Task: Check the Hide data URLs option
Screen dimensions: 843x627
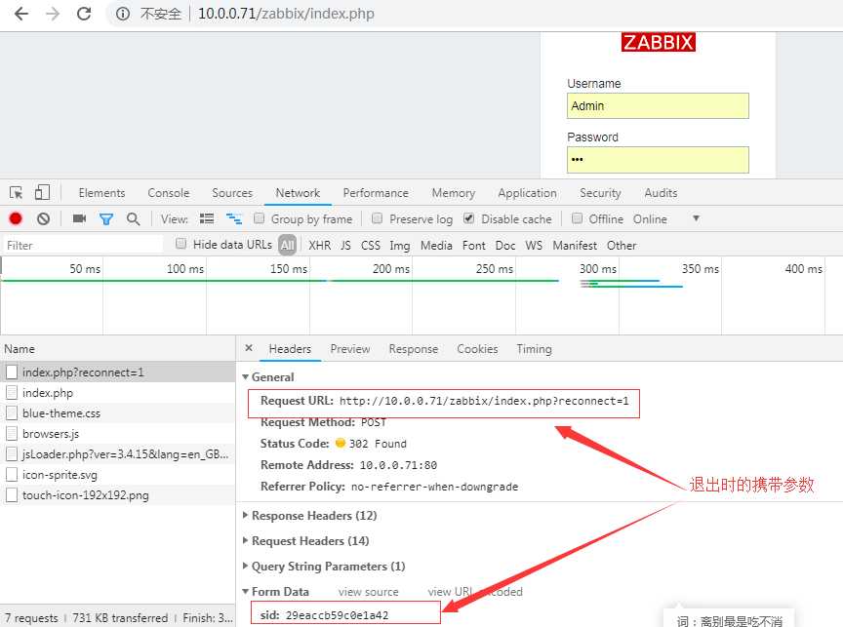Action: [x=181, y=245]
